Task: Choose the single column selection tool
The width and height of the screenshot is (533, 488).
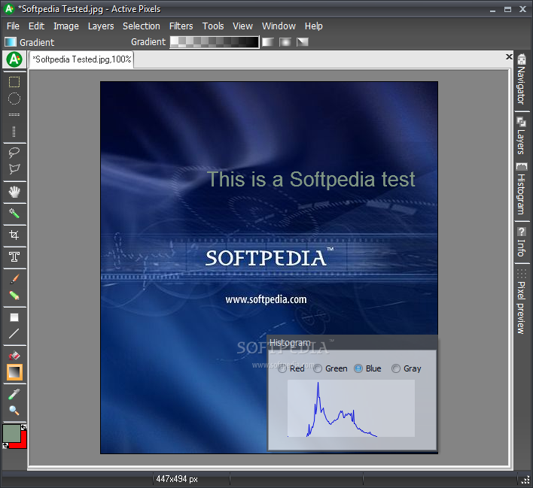Action: click(14, 132)
